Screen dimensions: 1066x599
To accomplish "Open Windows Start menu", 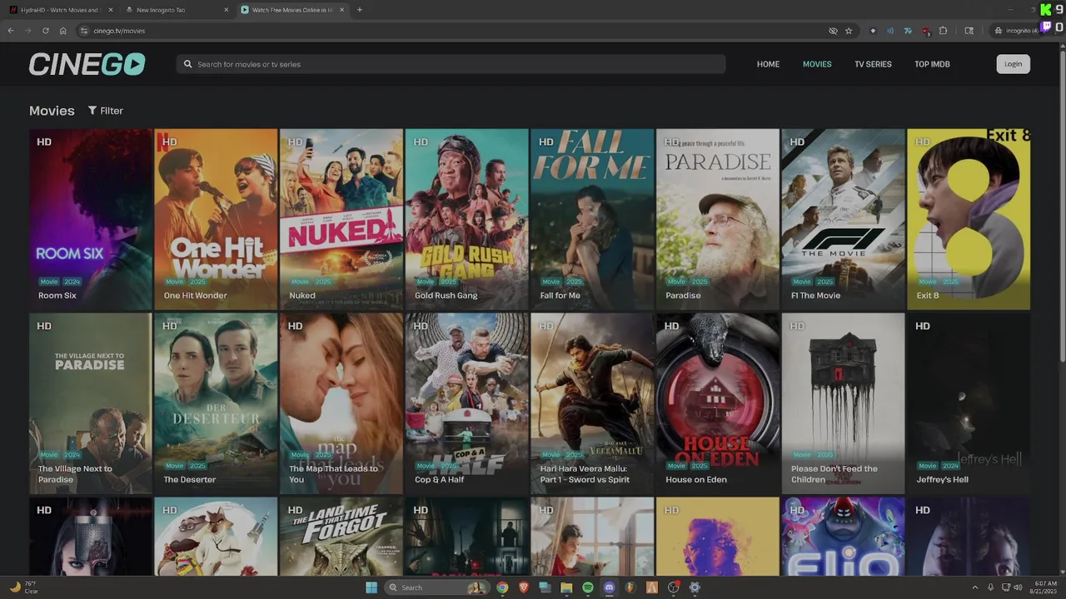I will [x=371, y=587].
